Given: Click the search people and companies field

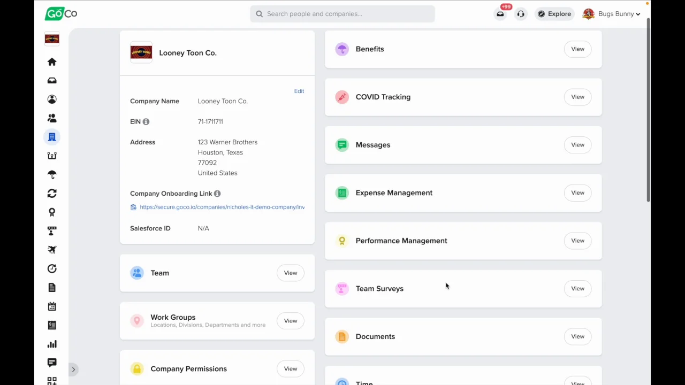Looking at the screenshot, I should (x=342, y=14).
